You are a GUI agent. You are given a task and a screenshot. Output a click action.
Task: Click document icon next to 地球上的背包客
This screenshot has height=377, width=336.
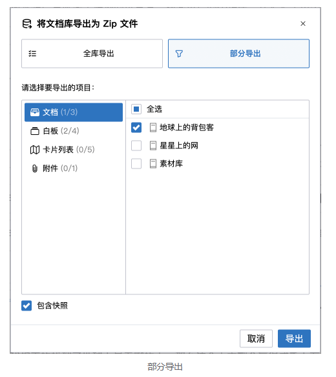(153, 127)
